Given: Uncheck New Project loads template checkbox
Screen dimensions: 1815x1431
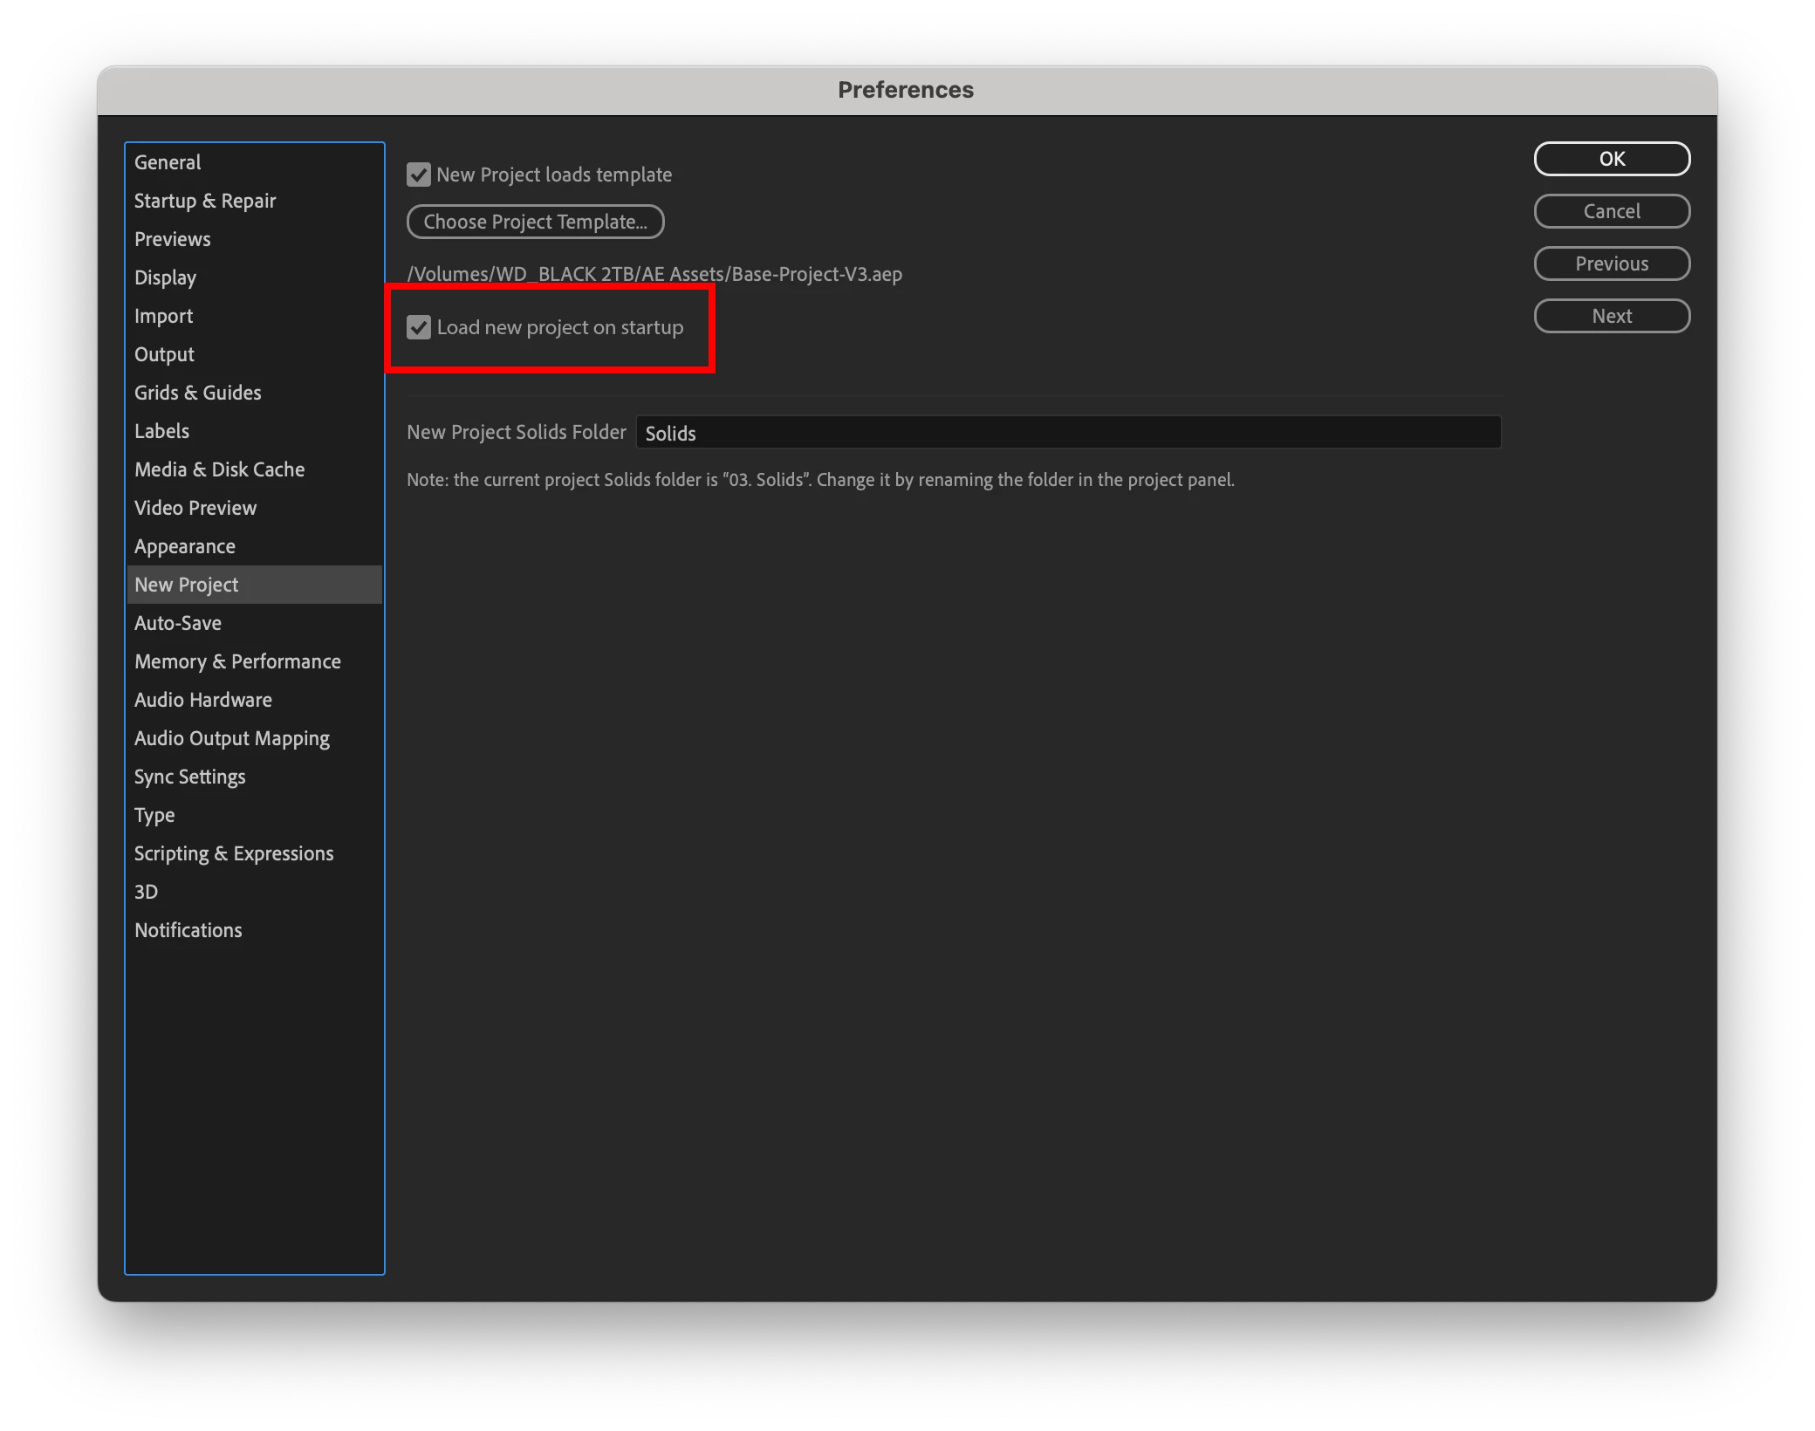Looking at the screenshot, I should 419,175.
